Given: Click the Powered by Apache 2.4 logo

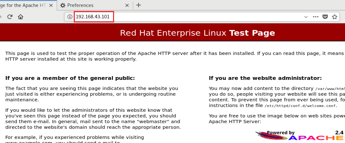Looking at the screenshot, I should pyautogui.click(x=299, y=135).
